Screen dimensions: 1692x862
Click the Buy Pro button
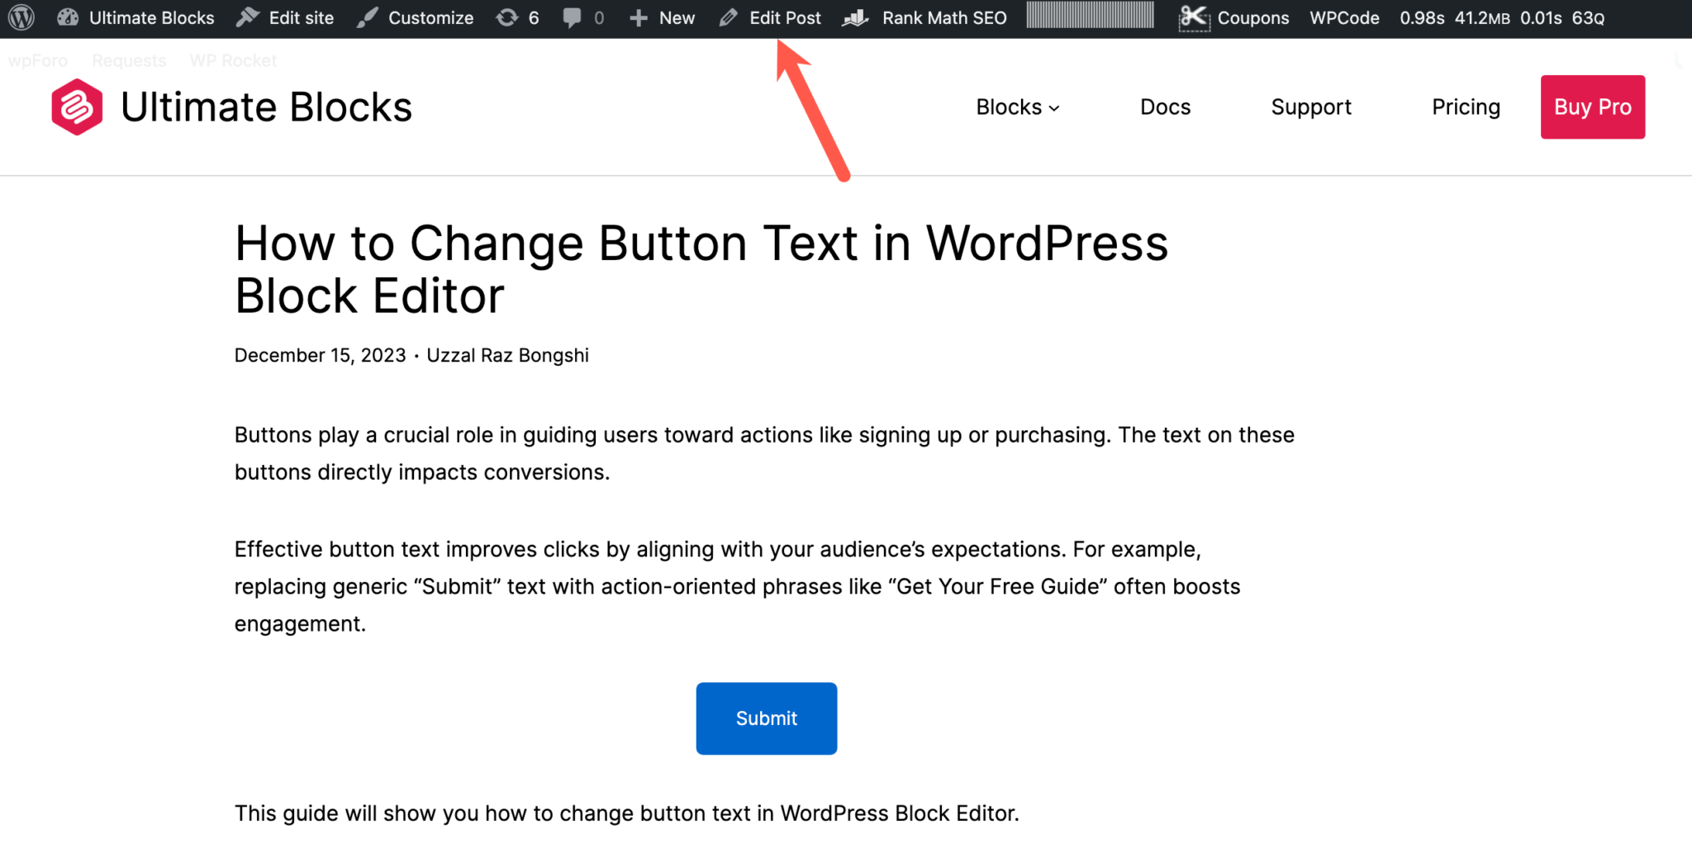(x=1592, y=107)
